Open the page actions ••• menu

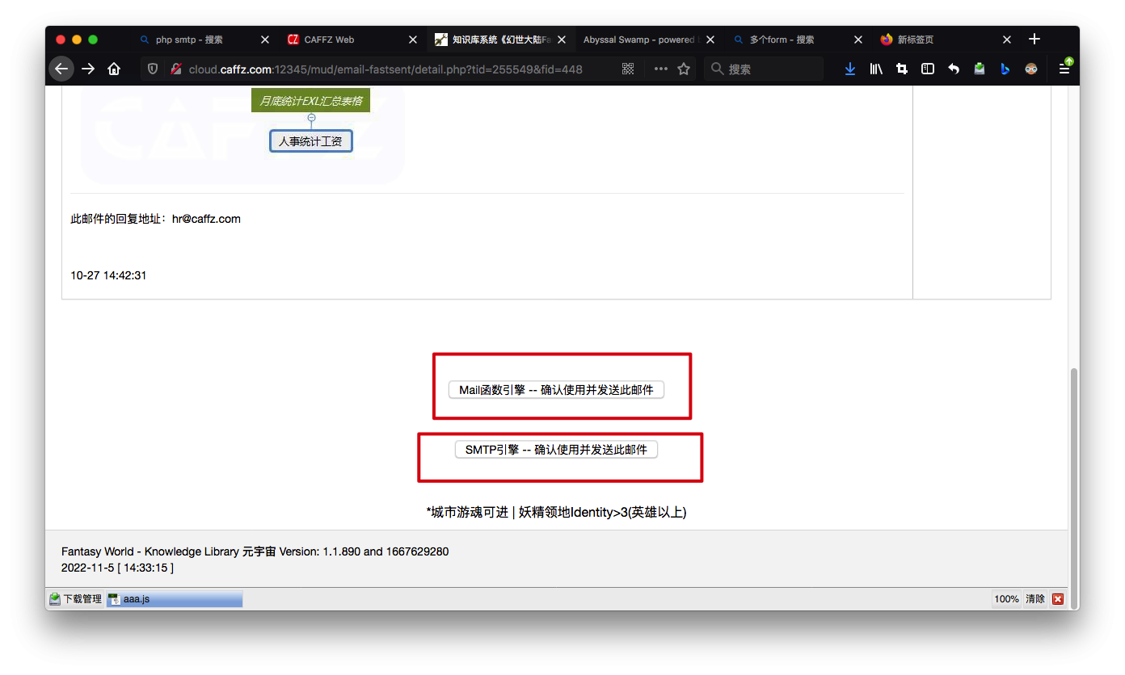(x=660, y=69)
